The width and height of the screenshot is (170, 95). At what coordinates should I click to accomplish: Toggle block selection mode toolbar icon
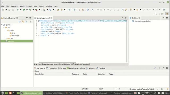[x=123, y=10]
